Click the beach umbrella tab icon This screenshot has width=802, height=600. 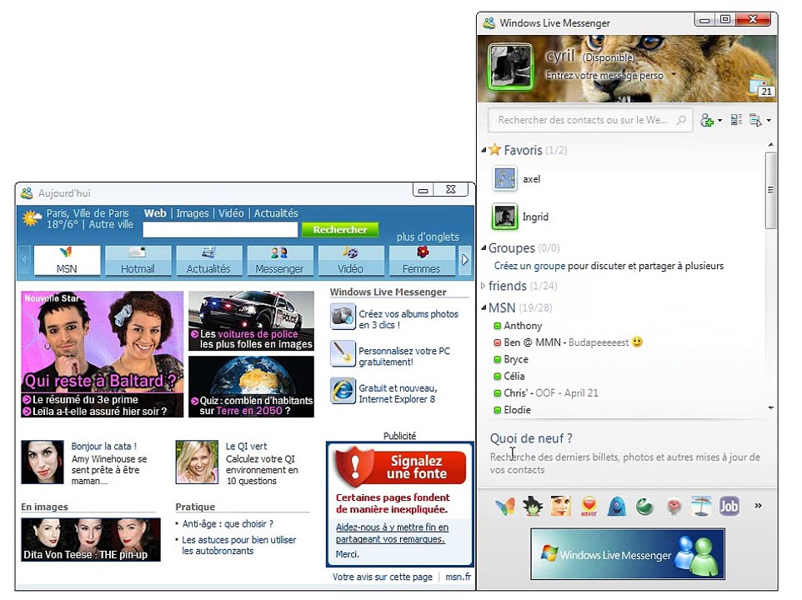click(x=701, y=506)
